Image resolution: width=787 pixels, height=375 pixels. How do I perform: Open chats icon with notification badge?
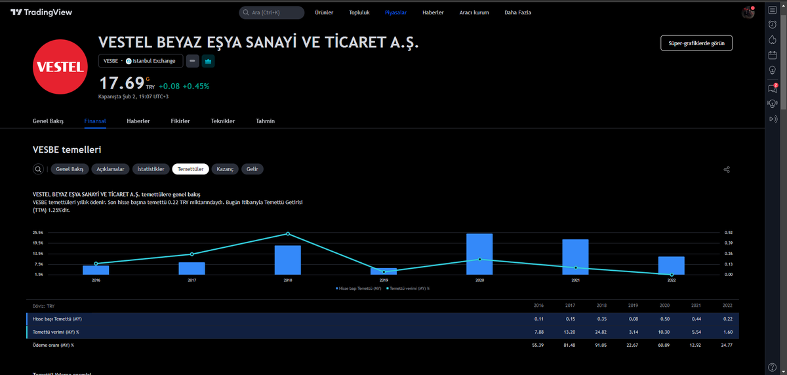point(773,89)
